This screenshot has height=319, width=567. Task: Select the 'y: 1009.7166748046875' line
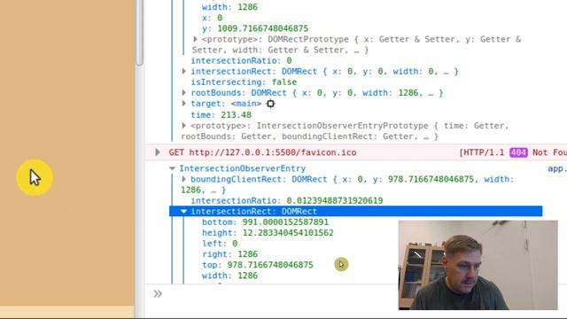tap(255, 28)
